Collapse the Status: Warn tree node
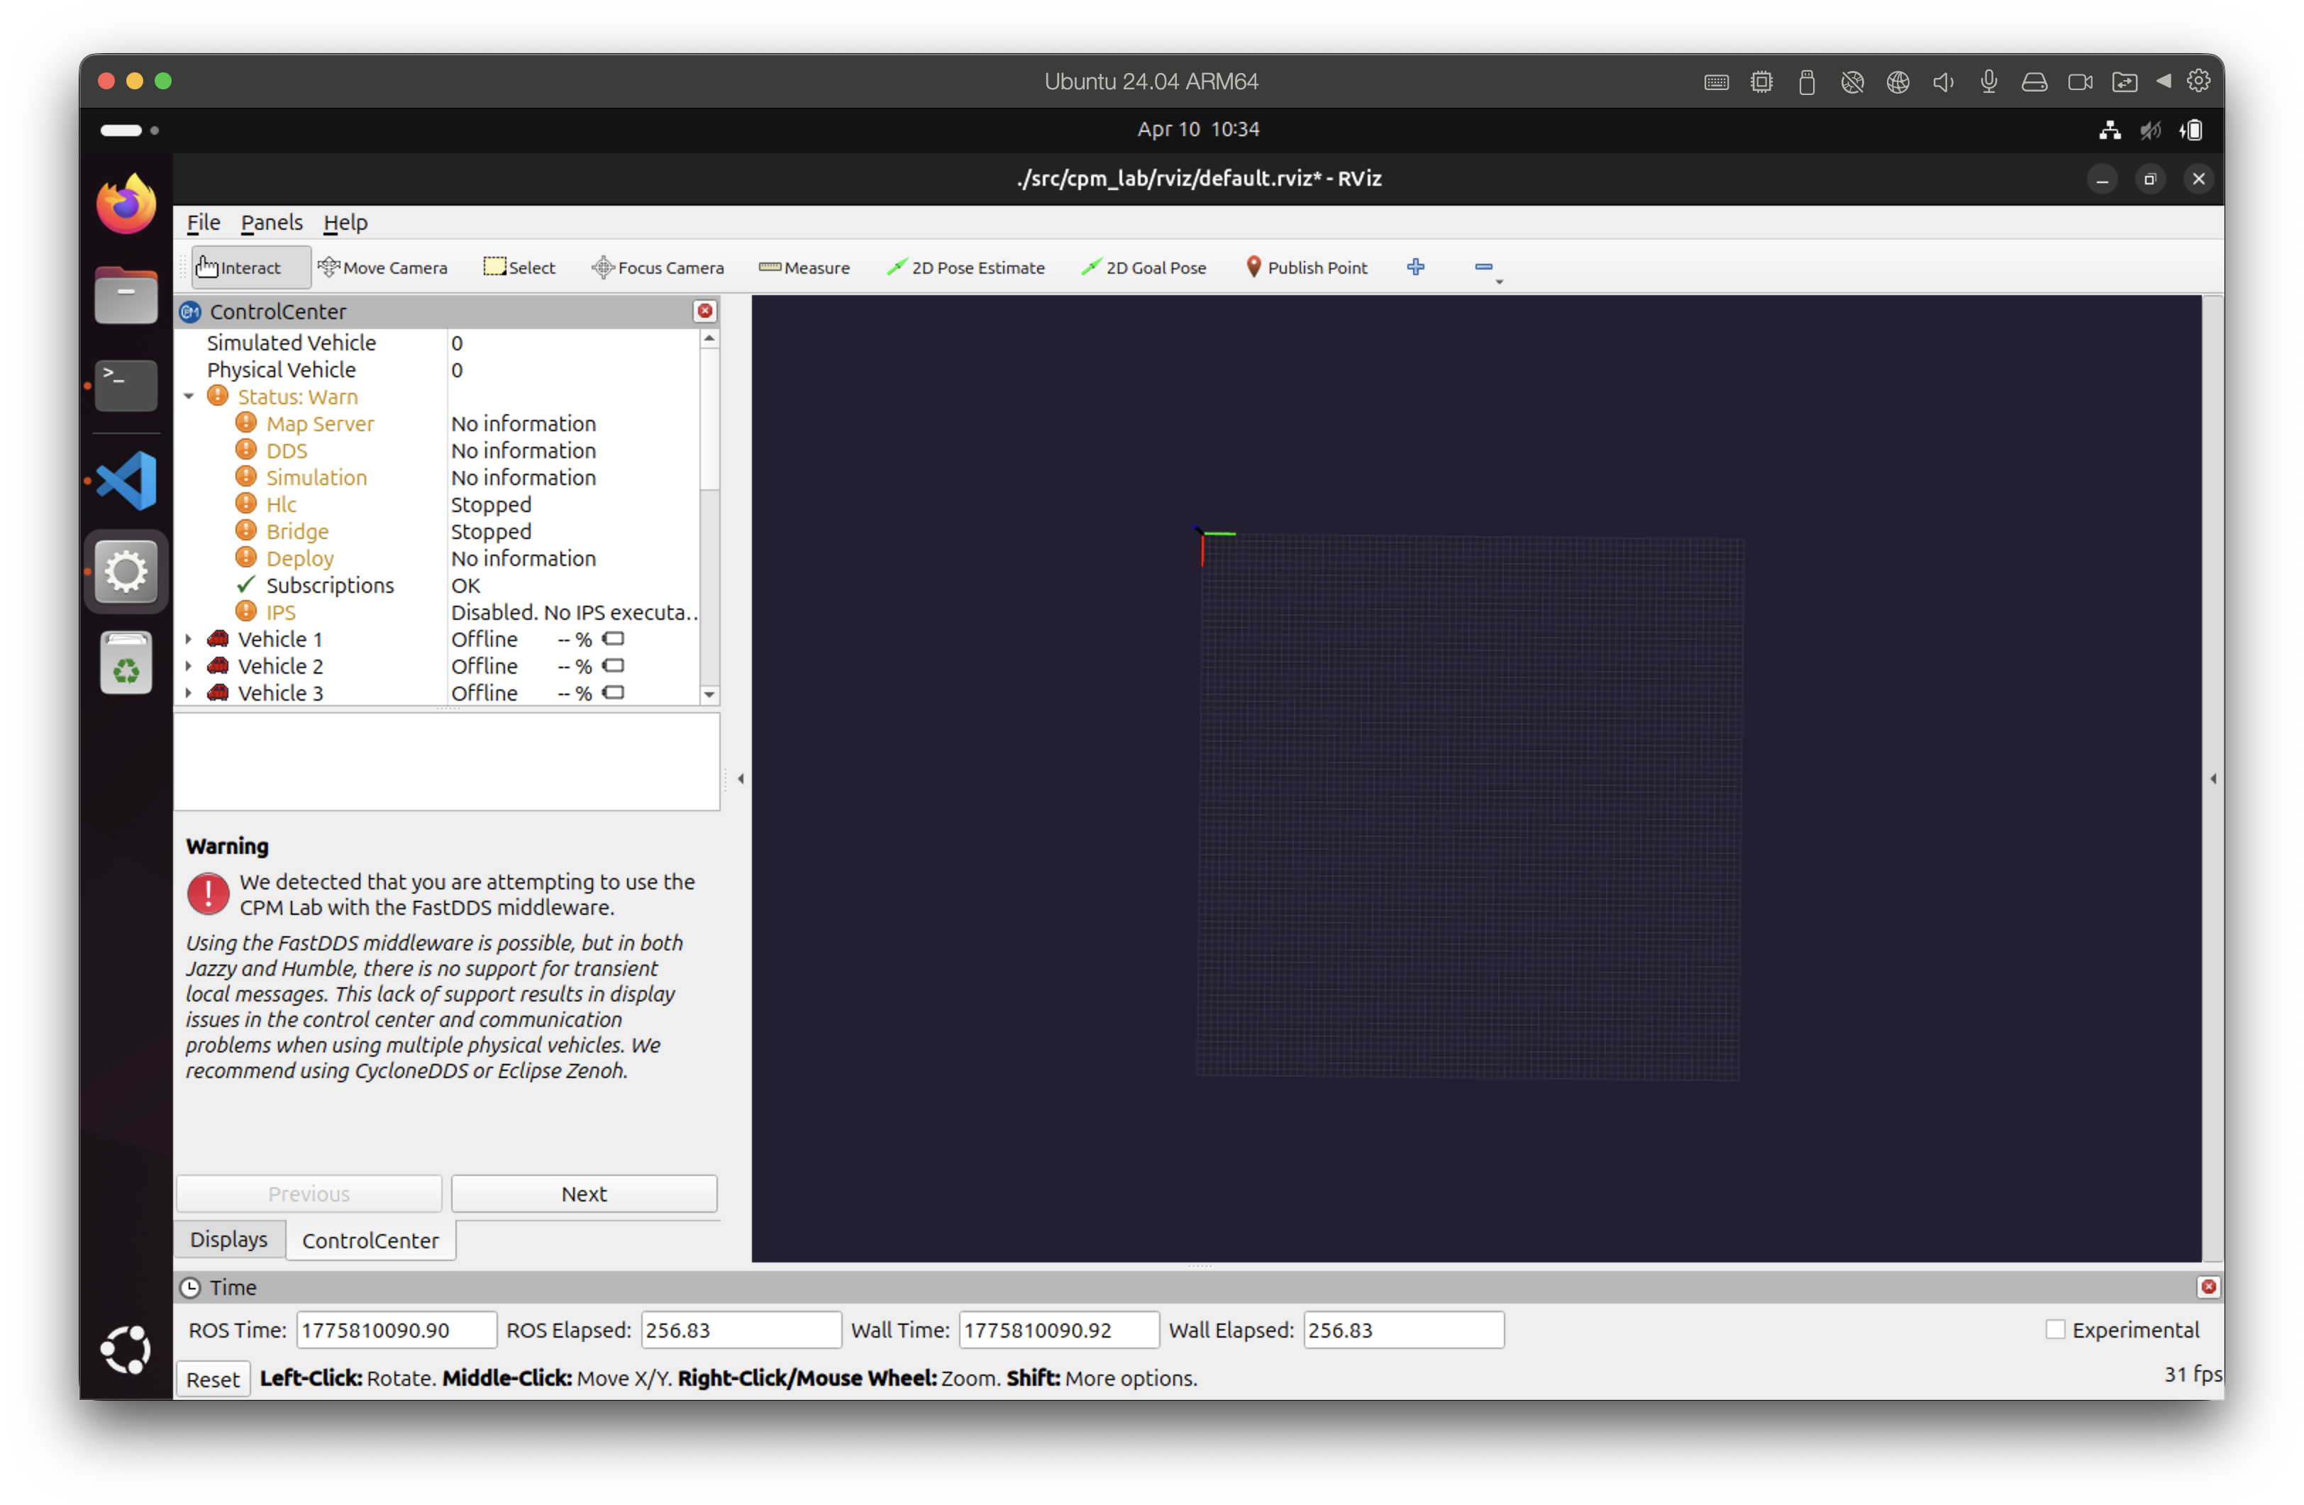Screen dimensions: 2304x1505 [x=189, y=396]
